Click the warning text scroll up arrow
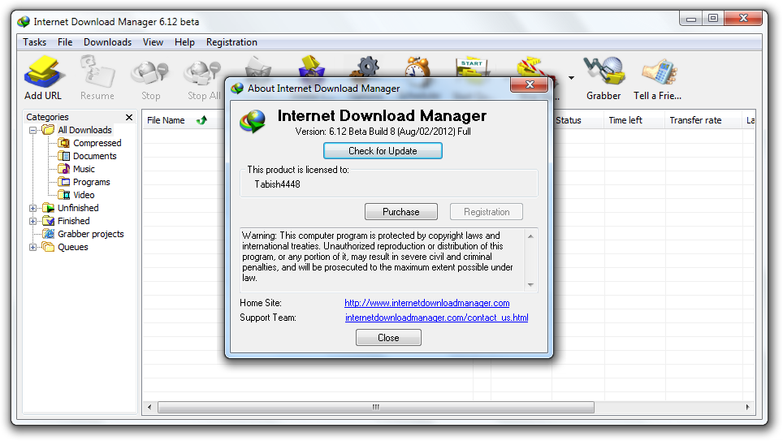 point(530,236)
